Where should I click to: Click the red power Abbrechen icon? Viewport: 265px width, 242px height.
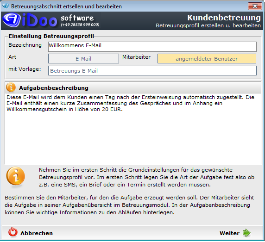(13, 232)
